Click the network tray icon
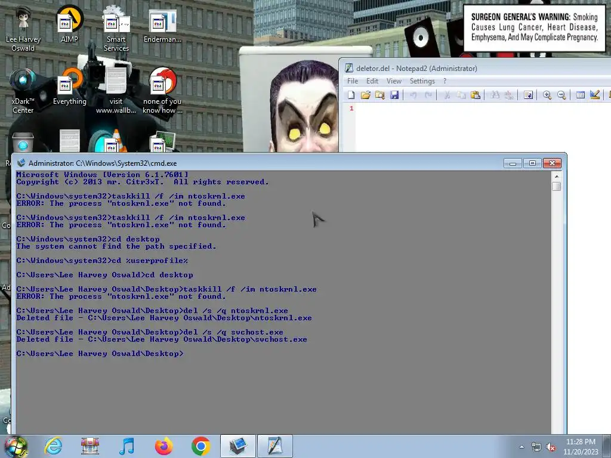Screen dimensions: 611x458 (536, 447)
